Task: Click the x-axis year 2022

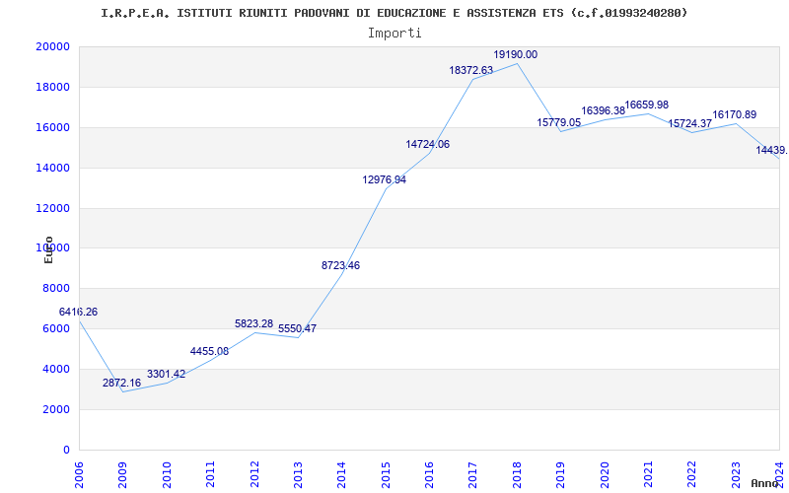Action: [692, 474]
